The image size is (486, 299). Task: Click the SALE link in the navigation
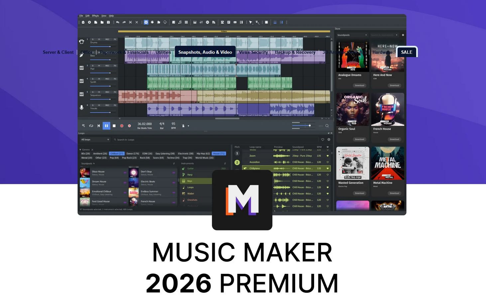(x=407, y=52)
